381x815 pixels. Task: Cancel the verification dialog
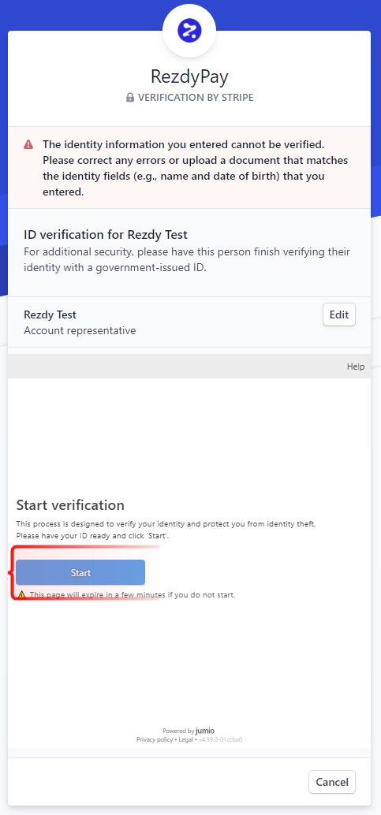pyautogui.click(x=332, y=782)
